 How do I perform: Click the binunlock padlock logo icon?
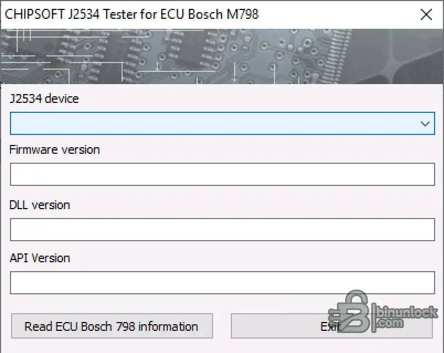click(x=351, y=312)
